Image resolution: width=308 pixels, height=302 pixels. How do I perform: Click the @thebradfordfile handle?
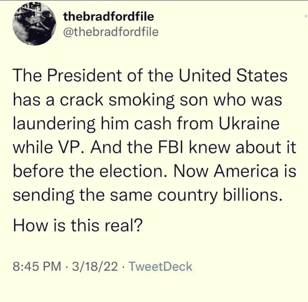(x=111, y=32)
